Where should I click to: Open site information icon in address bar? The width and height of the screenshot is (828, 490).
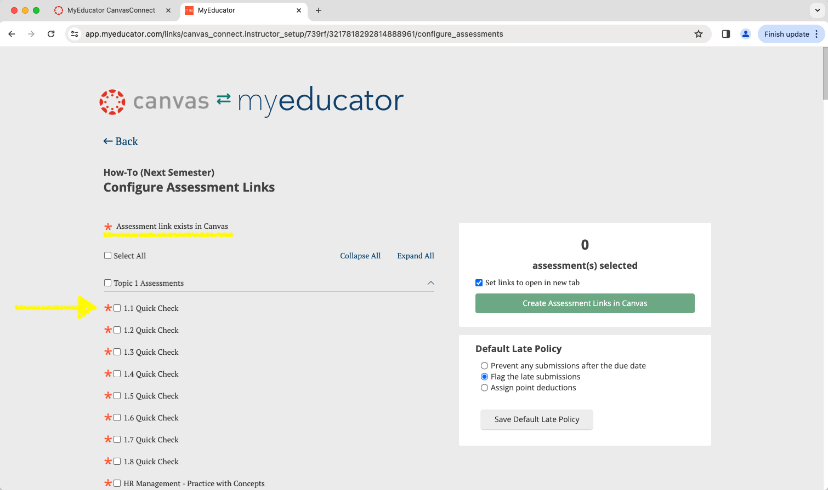tap(75, 34)
